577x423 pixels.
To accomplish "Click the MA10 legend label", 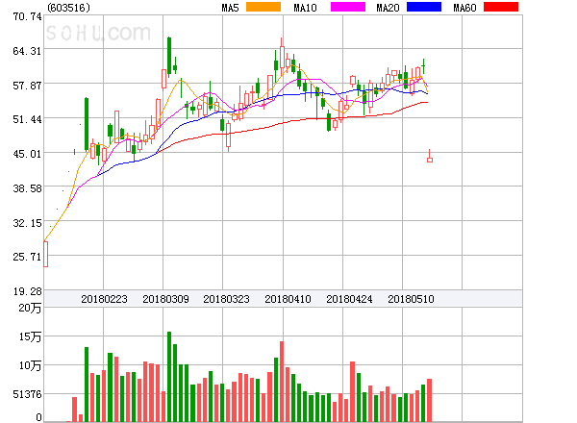I will pyautogui.click(x=305, y=8).
